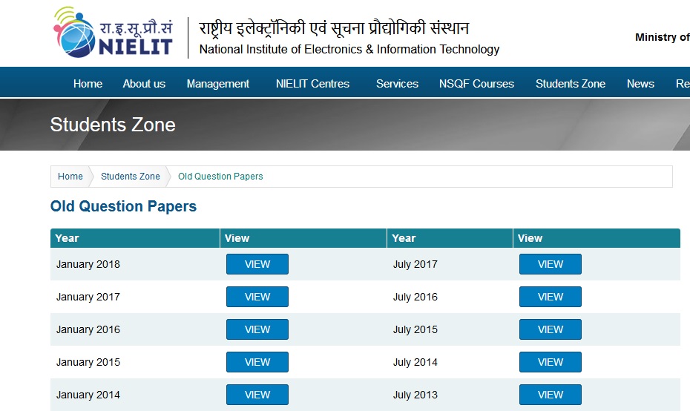690x411 pixels.
Task: View January 2015 question papers
Action: point(257,362)
